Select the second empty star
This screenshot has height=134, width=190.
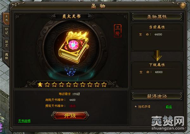pyautogui.click(x=54, y=84)
